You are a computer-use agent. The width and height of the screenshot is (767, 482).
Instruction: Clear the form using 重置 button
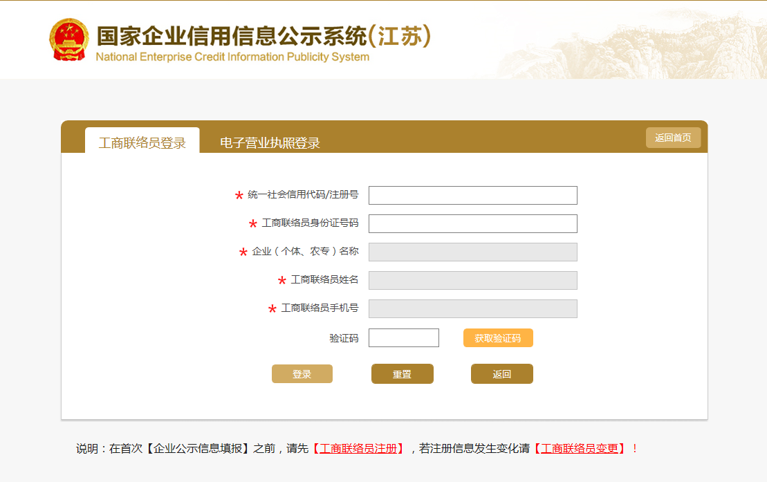click(402, 374)
